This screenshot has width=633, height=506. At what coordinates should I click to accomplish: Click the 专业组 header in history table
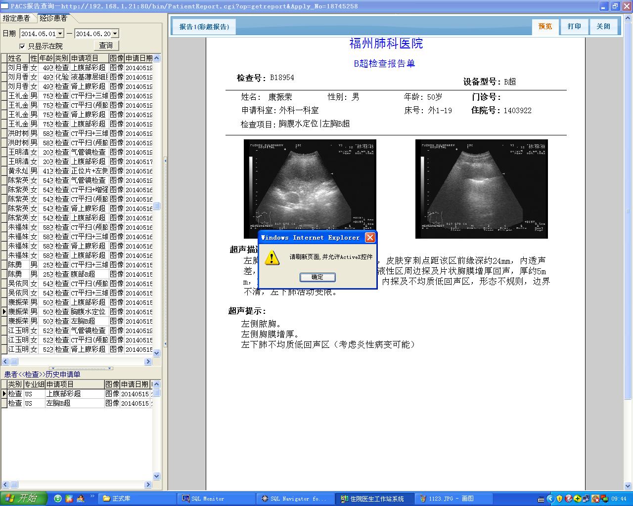click(34, 384)
